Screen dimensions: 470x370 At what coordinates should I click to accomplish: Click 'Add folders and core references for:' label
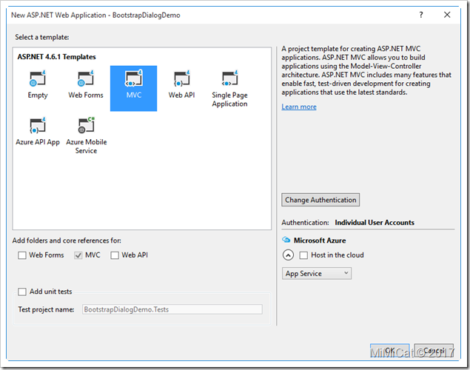coord(67,240)
